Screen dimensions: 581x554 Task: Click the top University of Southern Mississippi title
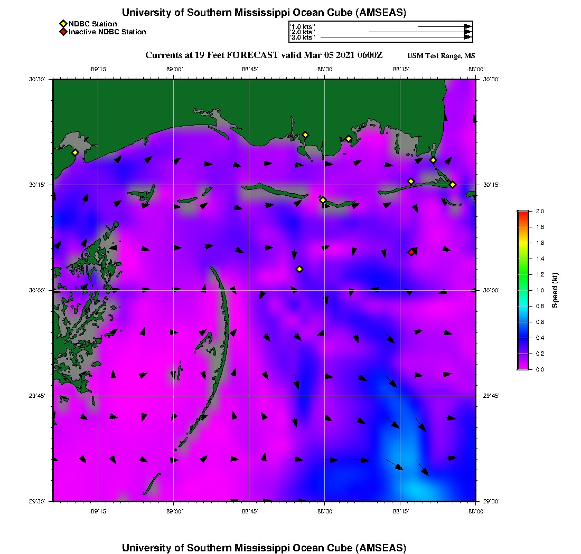264,13
